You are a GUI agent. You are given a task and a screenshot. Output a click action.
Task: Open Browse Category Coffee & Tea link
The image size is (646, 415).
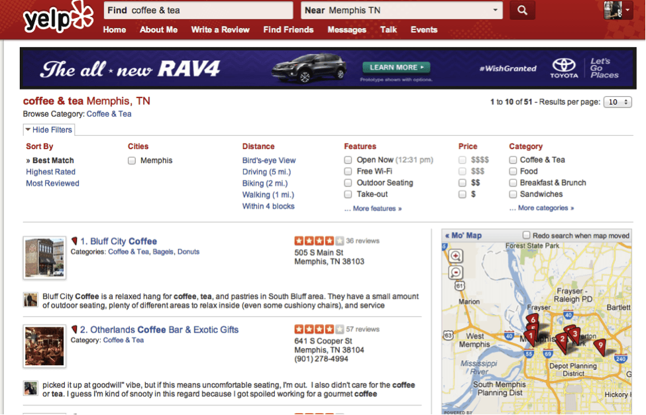[x=109, y=114]
